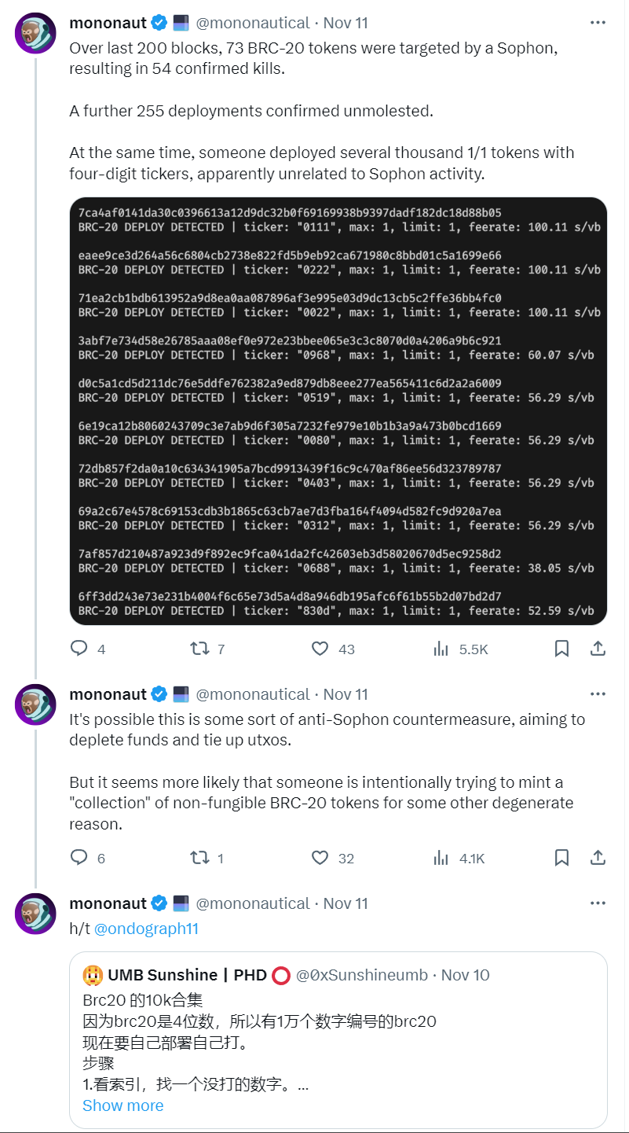Open more options menu on third tweet

(x=598, y=903)
